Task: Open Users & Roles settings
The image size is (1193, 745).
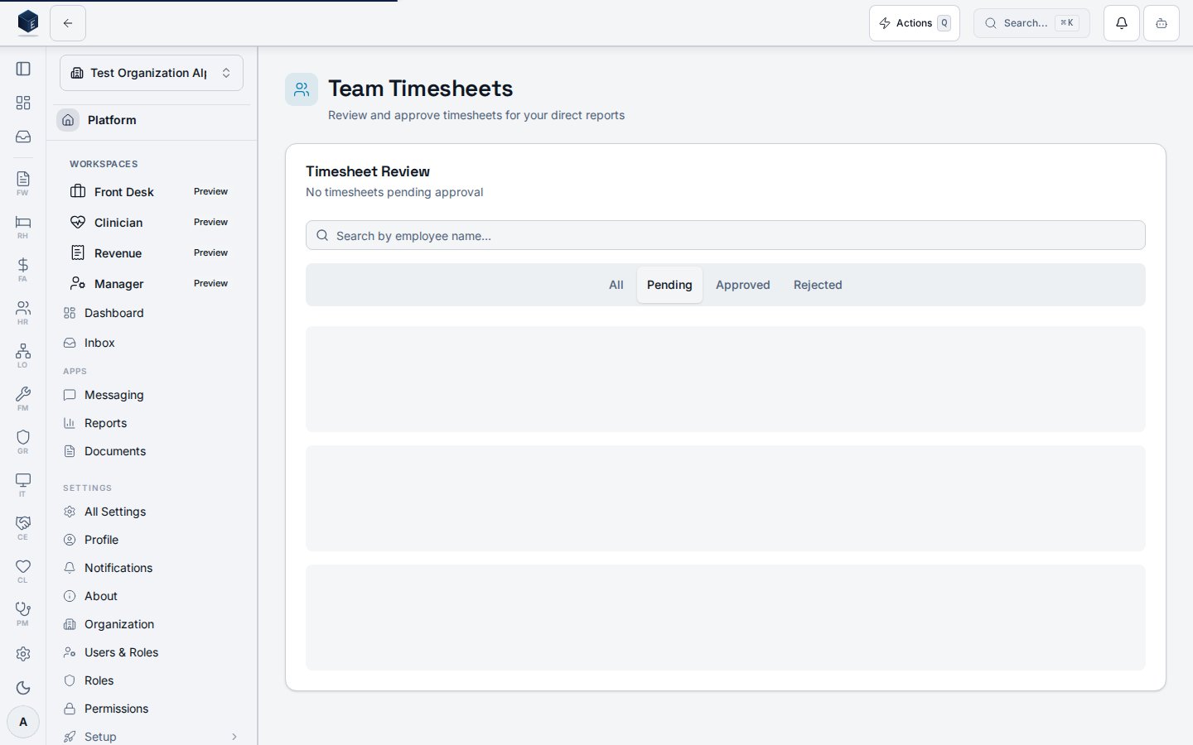Action: tap(152, 652)
